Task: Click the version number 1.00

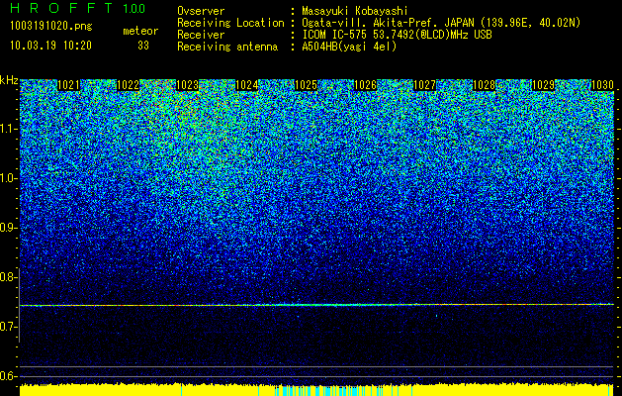Action: pos(134,9)
